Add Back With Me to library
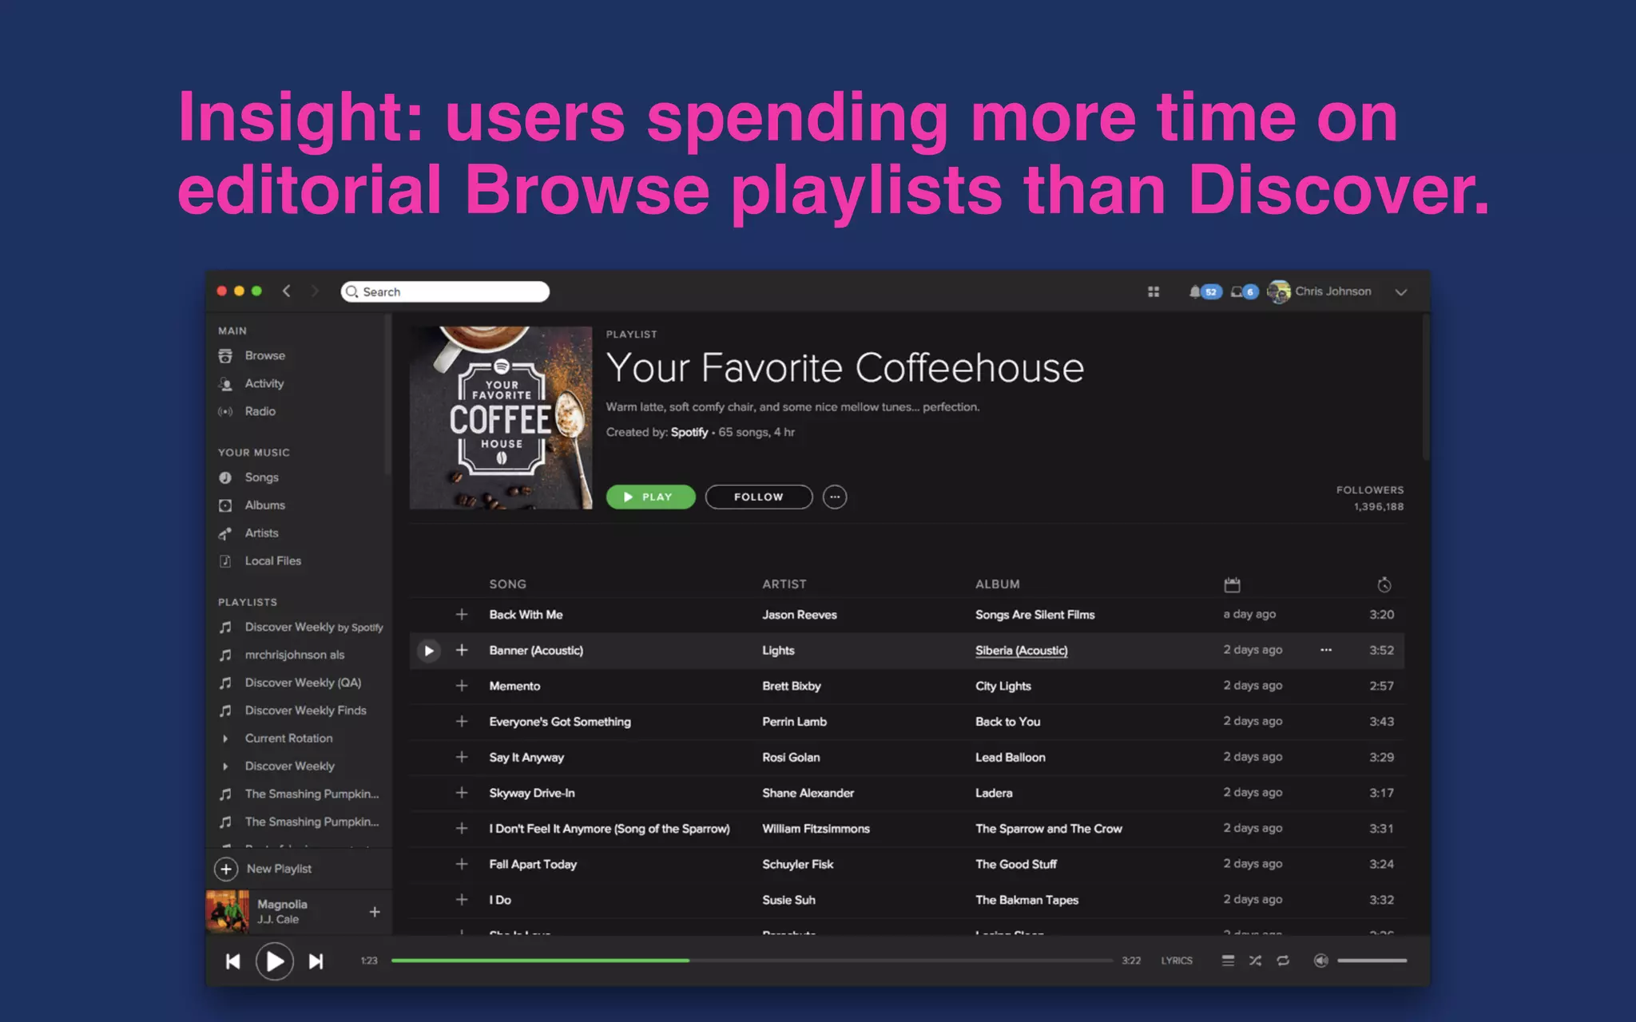Viewport: 1636px width, 1022px height. pyautogui.click(x=462, y=615)
